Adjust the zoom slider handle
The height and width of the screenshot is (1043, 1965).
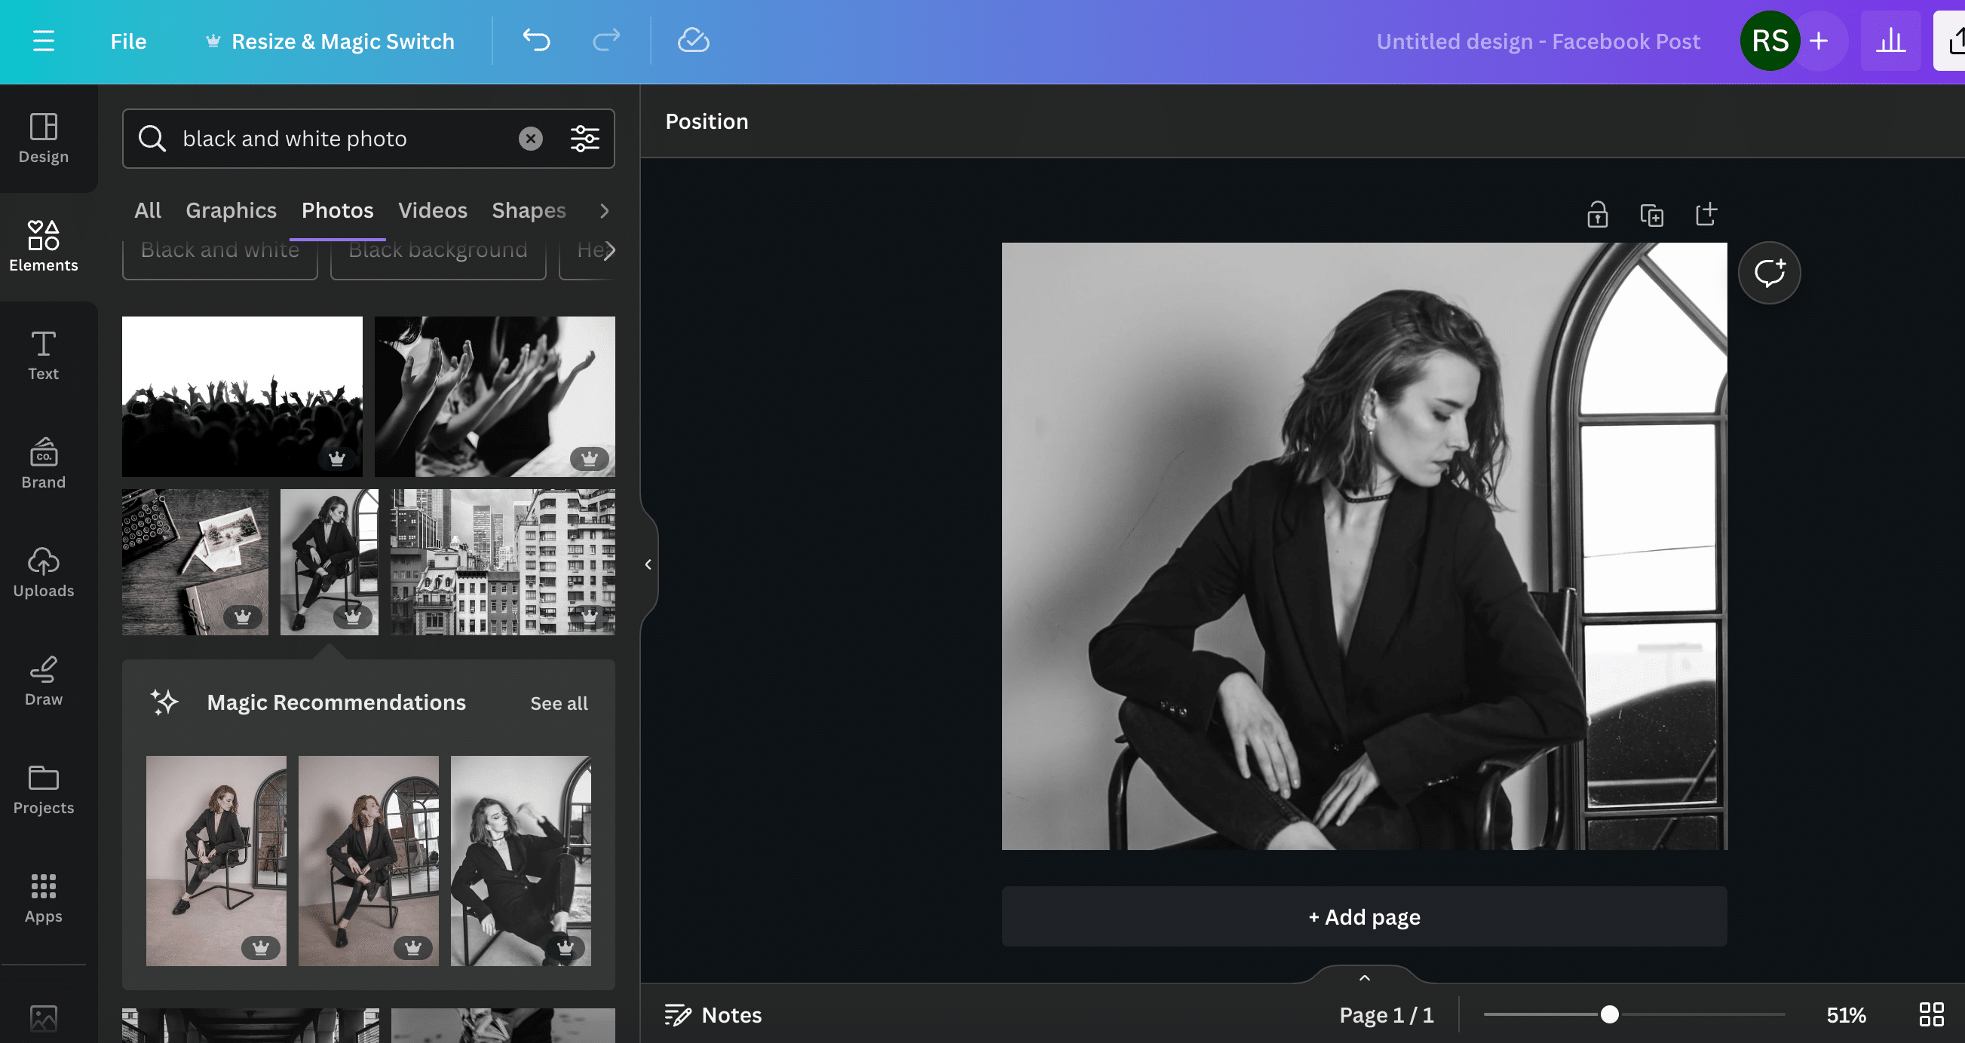point(1610,1015)
